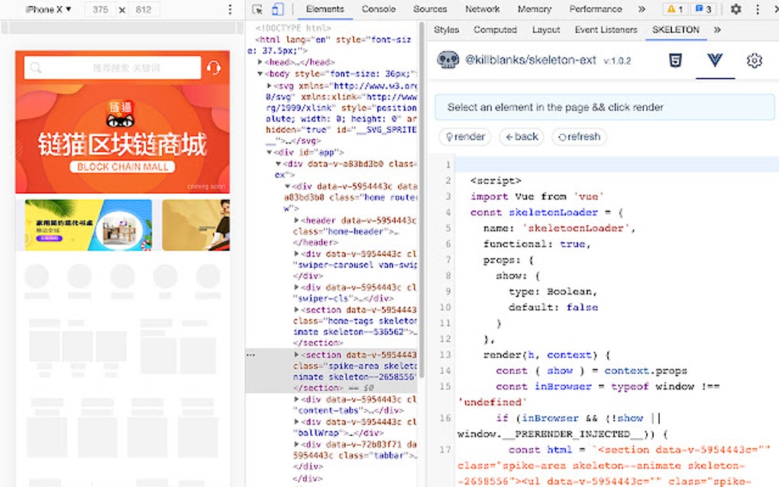Select the inspect element picker icon
This screenshot has height=487, width=779.
click(x=257, y=9)
